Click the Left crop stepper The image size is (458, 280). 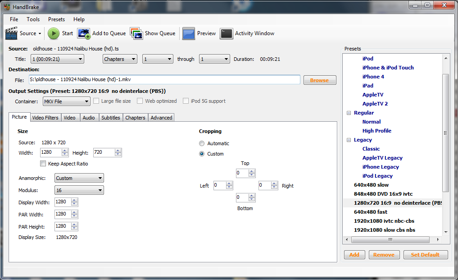click(223, 185)
